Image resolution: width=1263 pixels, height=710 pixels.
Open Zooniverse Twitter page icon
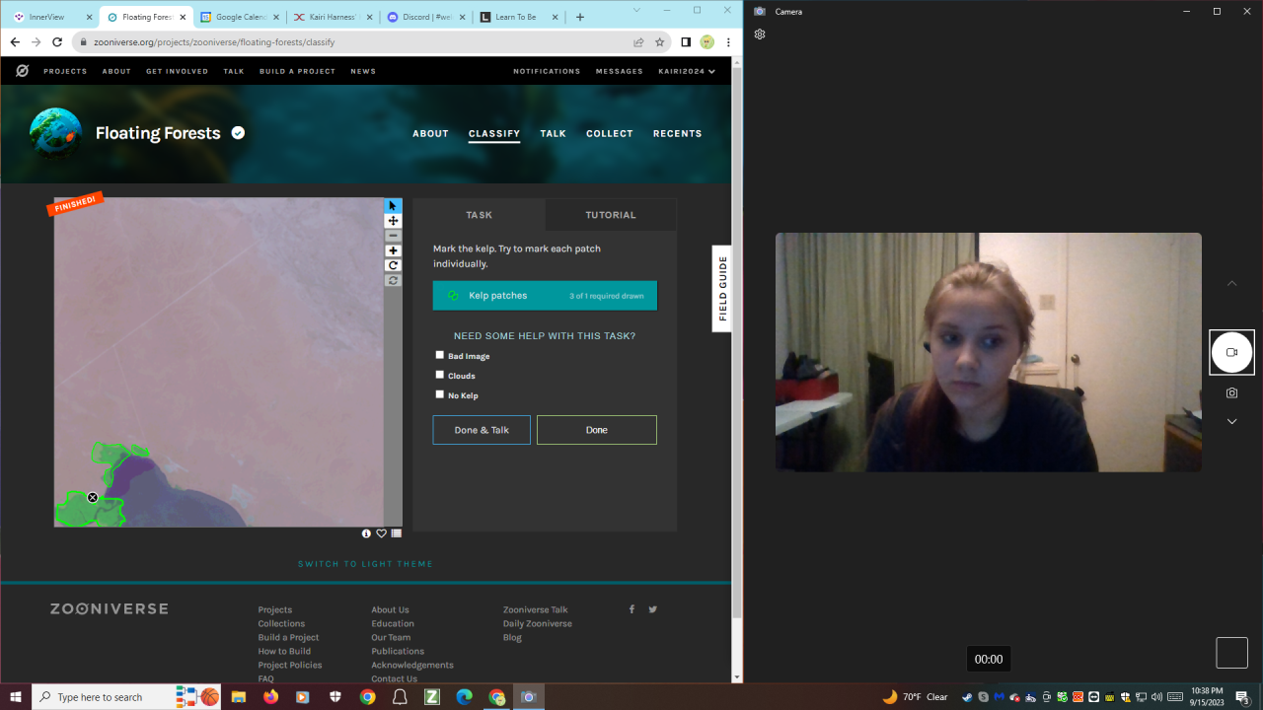pos(652,609)
